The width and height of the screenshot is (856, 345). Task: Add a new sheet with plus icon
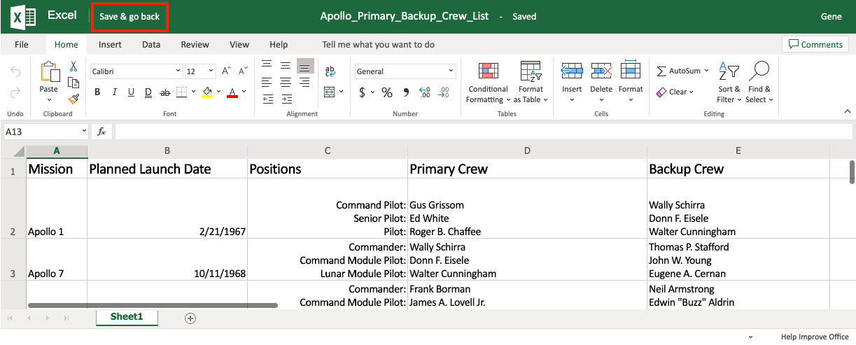[190, 318]
